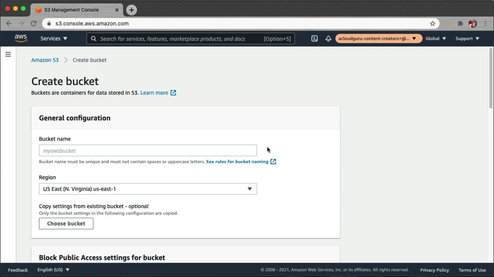Click the notifications bell icon
Viewport: 494px width, 277px height.
[x=328, y=38]
